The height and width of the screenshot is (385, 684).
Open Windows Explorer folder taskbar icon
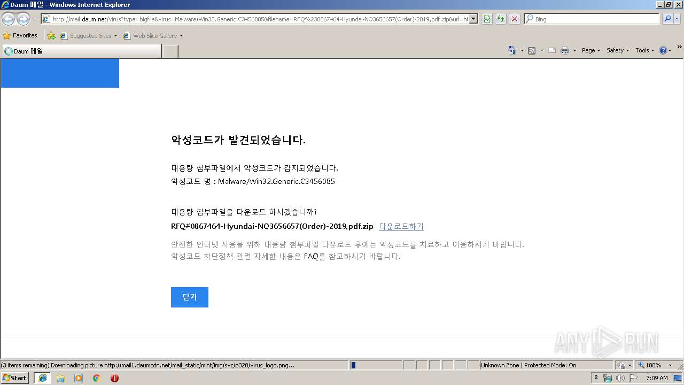coord(60,378)
